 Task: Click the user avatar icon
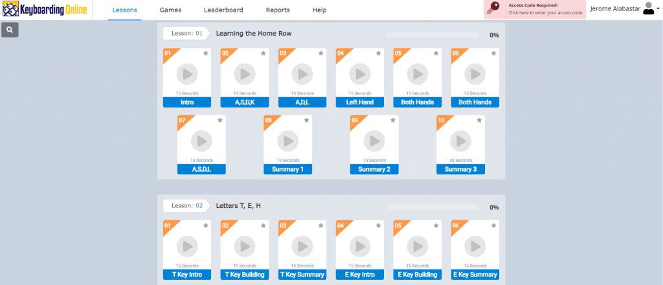(x=647, y=8)
